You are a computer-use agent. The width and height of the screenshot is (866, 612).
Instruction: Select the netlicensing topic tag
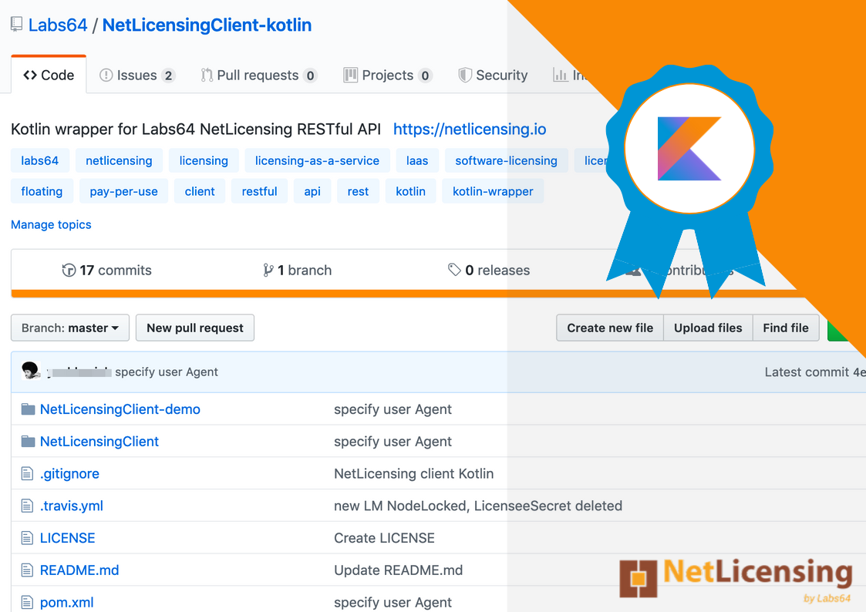[x=119, y=160]
